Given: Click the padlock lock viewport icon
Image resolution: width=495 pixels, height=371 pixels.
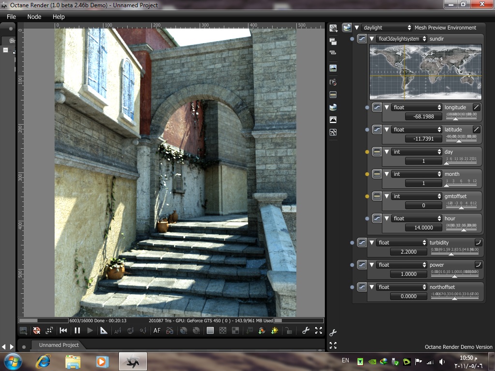Looking at the screenshot, I should coord(288,330).
